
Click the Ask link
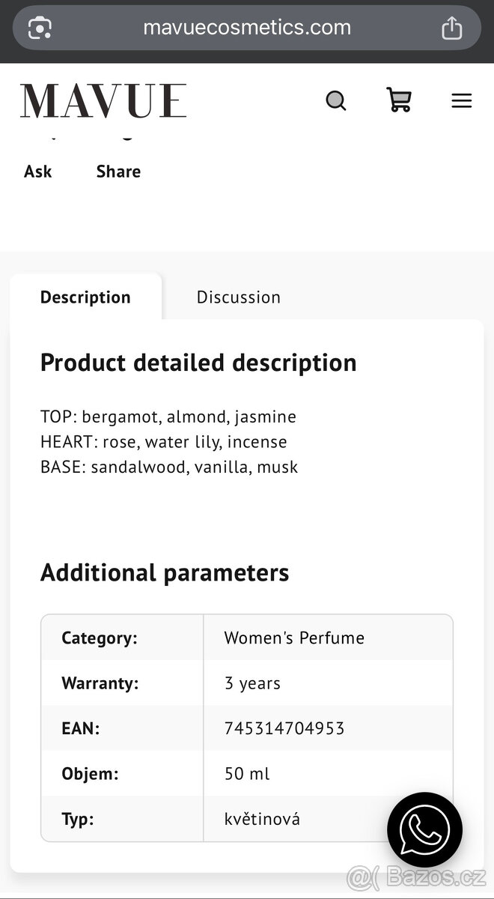coord(38,172)
